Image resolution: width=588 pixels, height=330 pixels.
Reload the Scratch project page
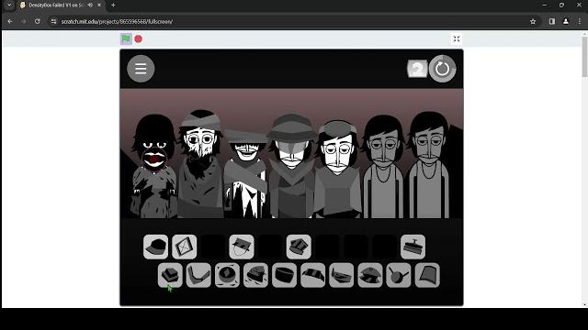click(x=37, y=22)
